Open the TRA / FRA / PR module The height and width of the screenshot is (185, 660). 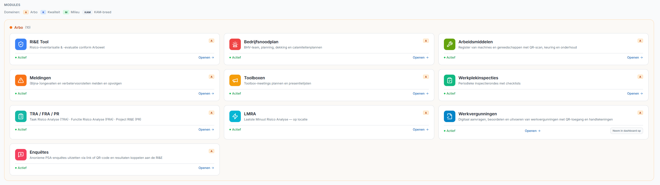pos(206,130)
